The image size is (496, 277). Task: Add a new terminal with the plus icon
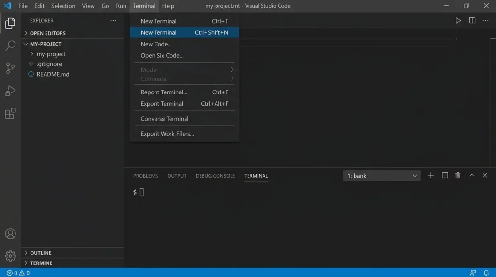tap(431, 175)
